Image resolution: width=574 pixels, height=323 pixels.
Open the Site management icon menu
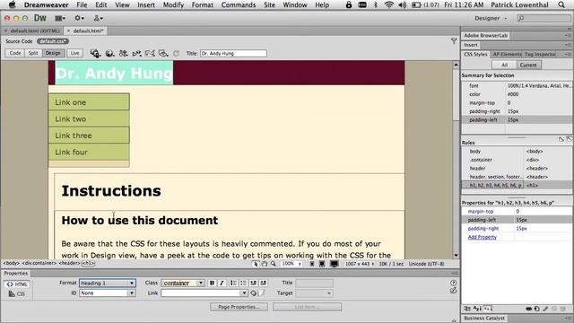(x=98, y=18)
